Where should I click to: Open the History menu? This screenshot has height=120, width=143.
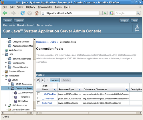coord(31,7)
